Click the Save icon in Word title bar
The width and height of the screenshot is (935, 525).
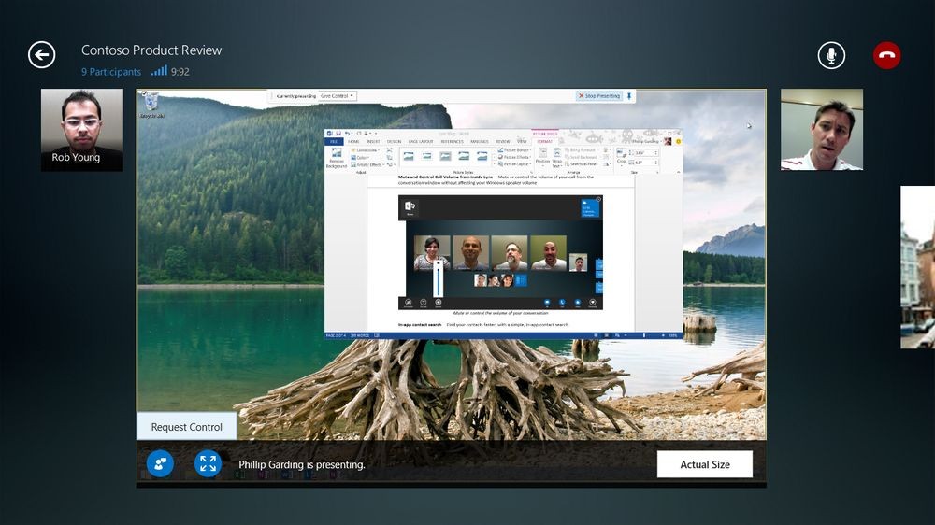click(x=338, y=133)
